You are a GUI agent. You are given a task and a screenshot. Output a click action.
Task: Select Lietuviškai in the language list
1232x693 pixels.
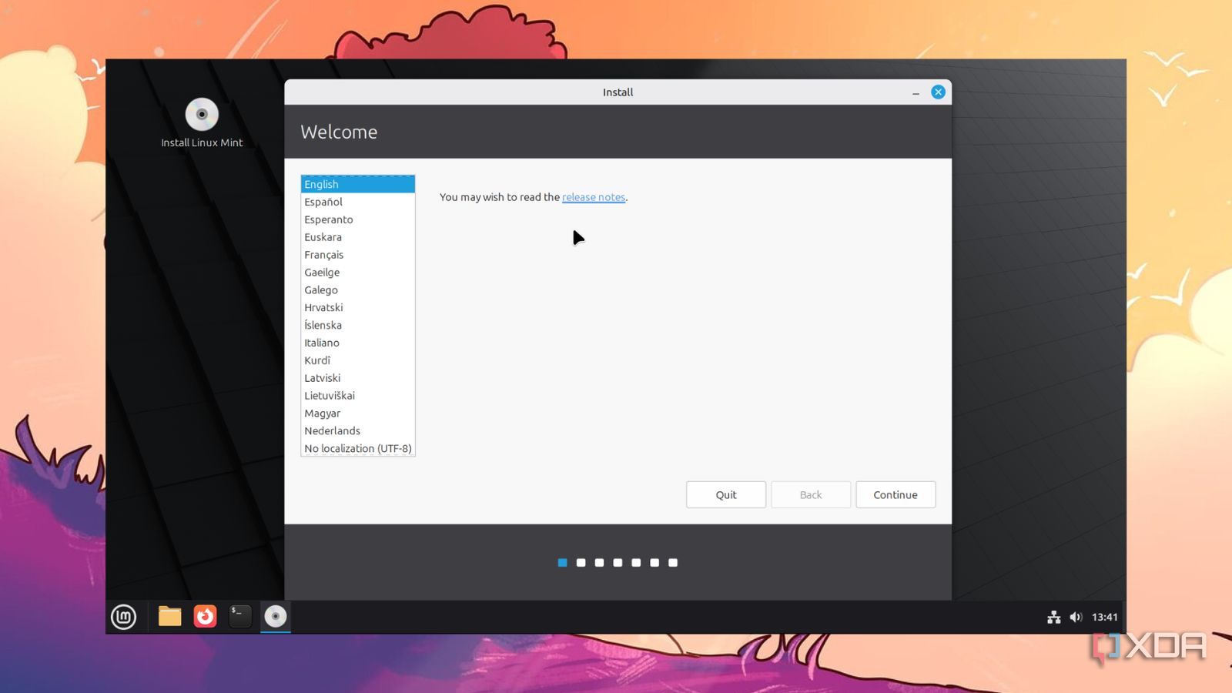pos(358,396)
